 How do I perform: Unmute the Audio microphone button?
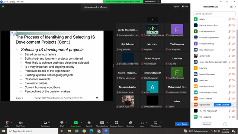[x=7, y=124]
